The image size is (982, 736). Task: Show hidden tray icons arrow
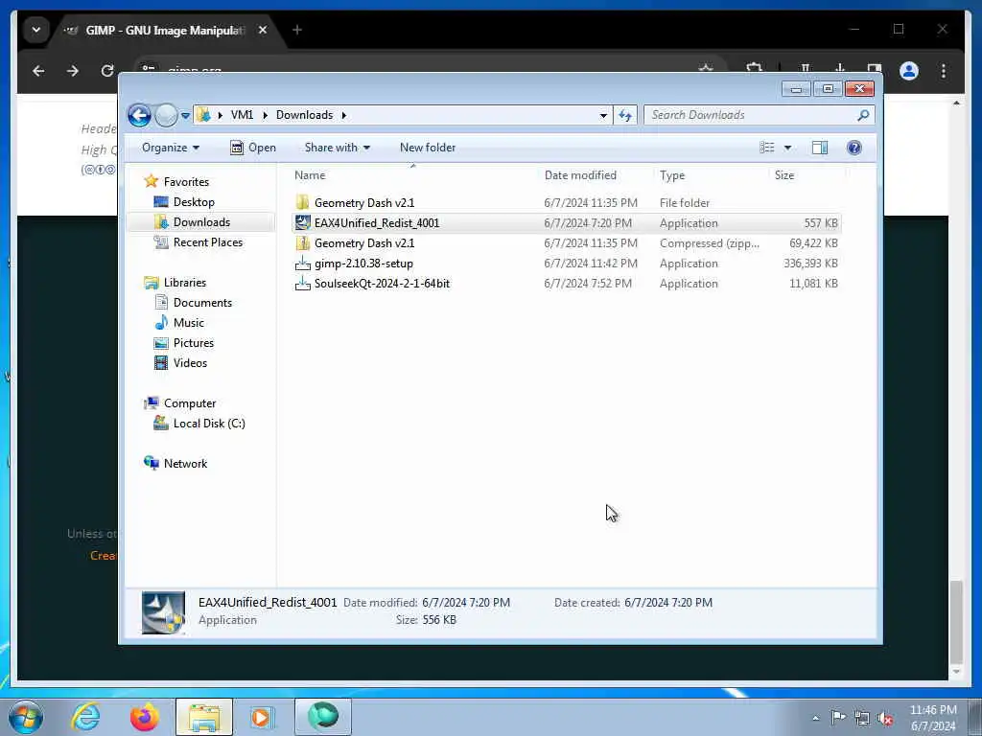click(x=815, y=719)
